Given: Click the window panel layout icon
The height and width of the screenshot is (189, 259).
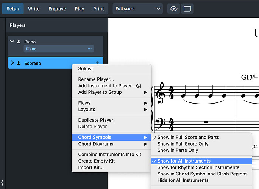Looking at the screenshot, I should tap(187, 9).
